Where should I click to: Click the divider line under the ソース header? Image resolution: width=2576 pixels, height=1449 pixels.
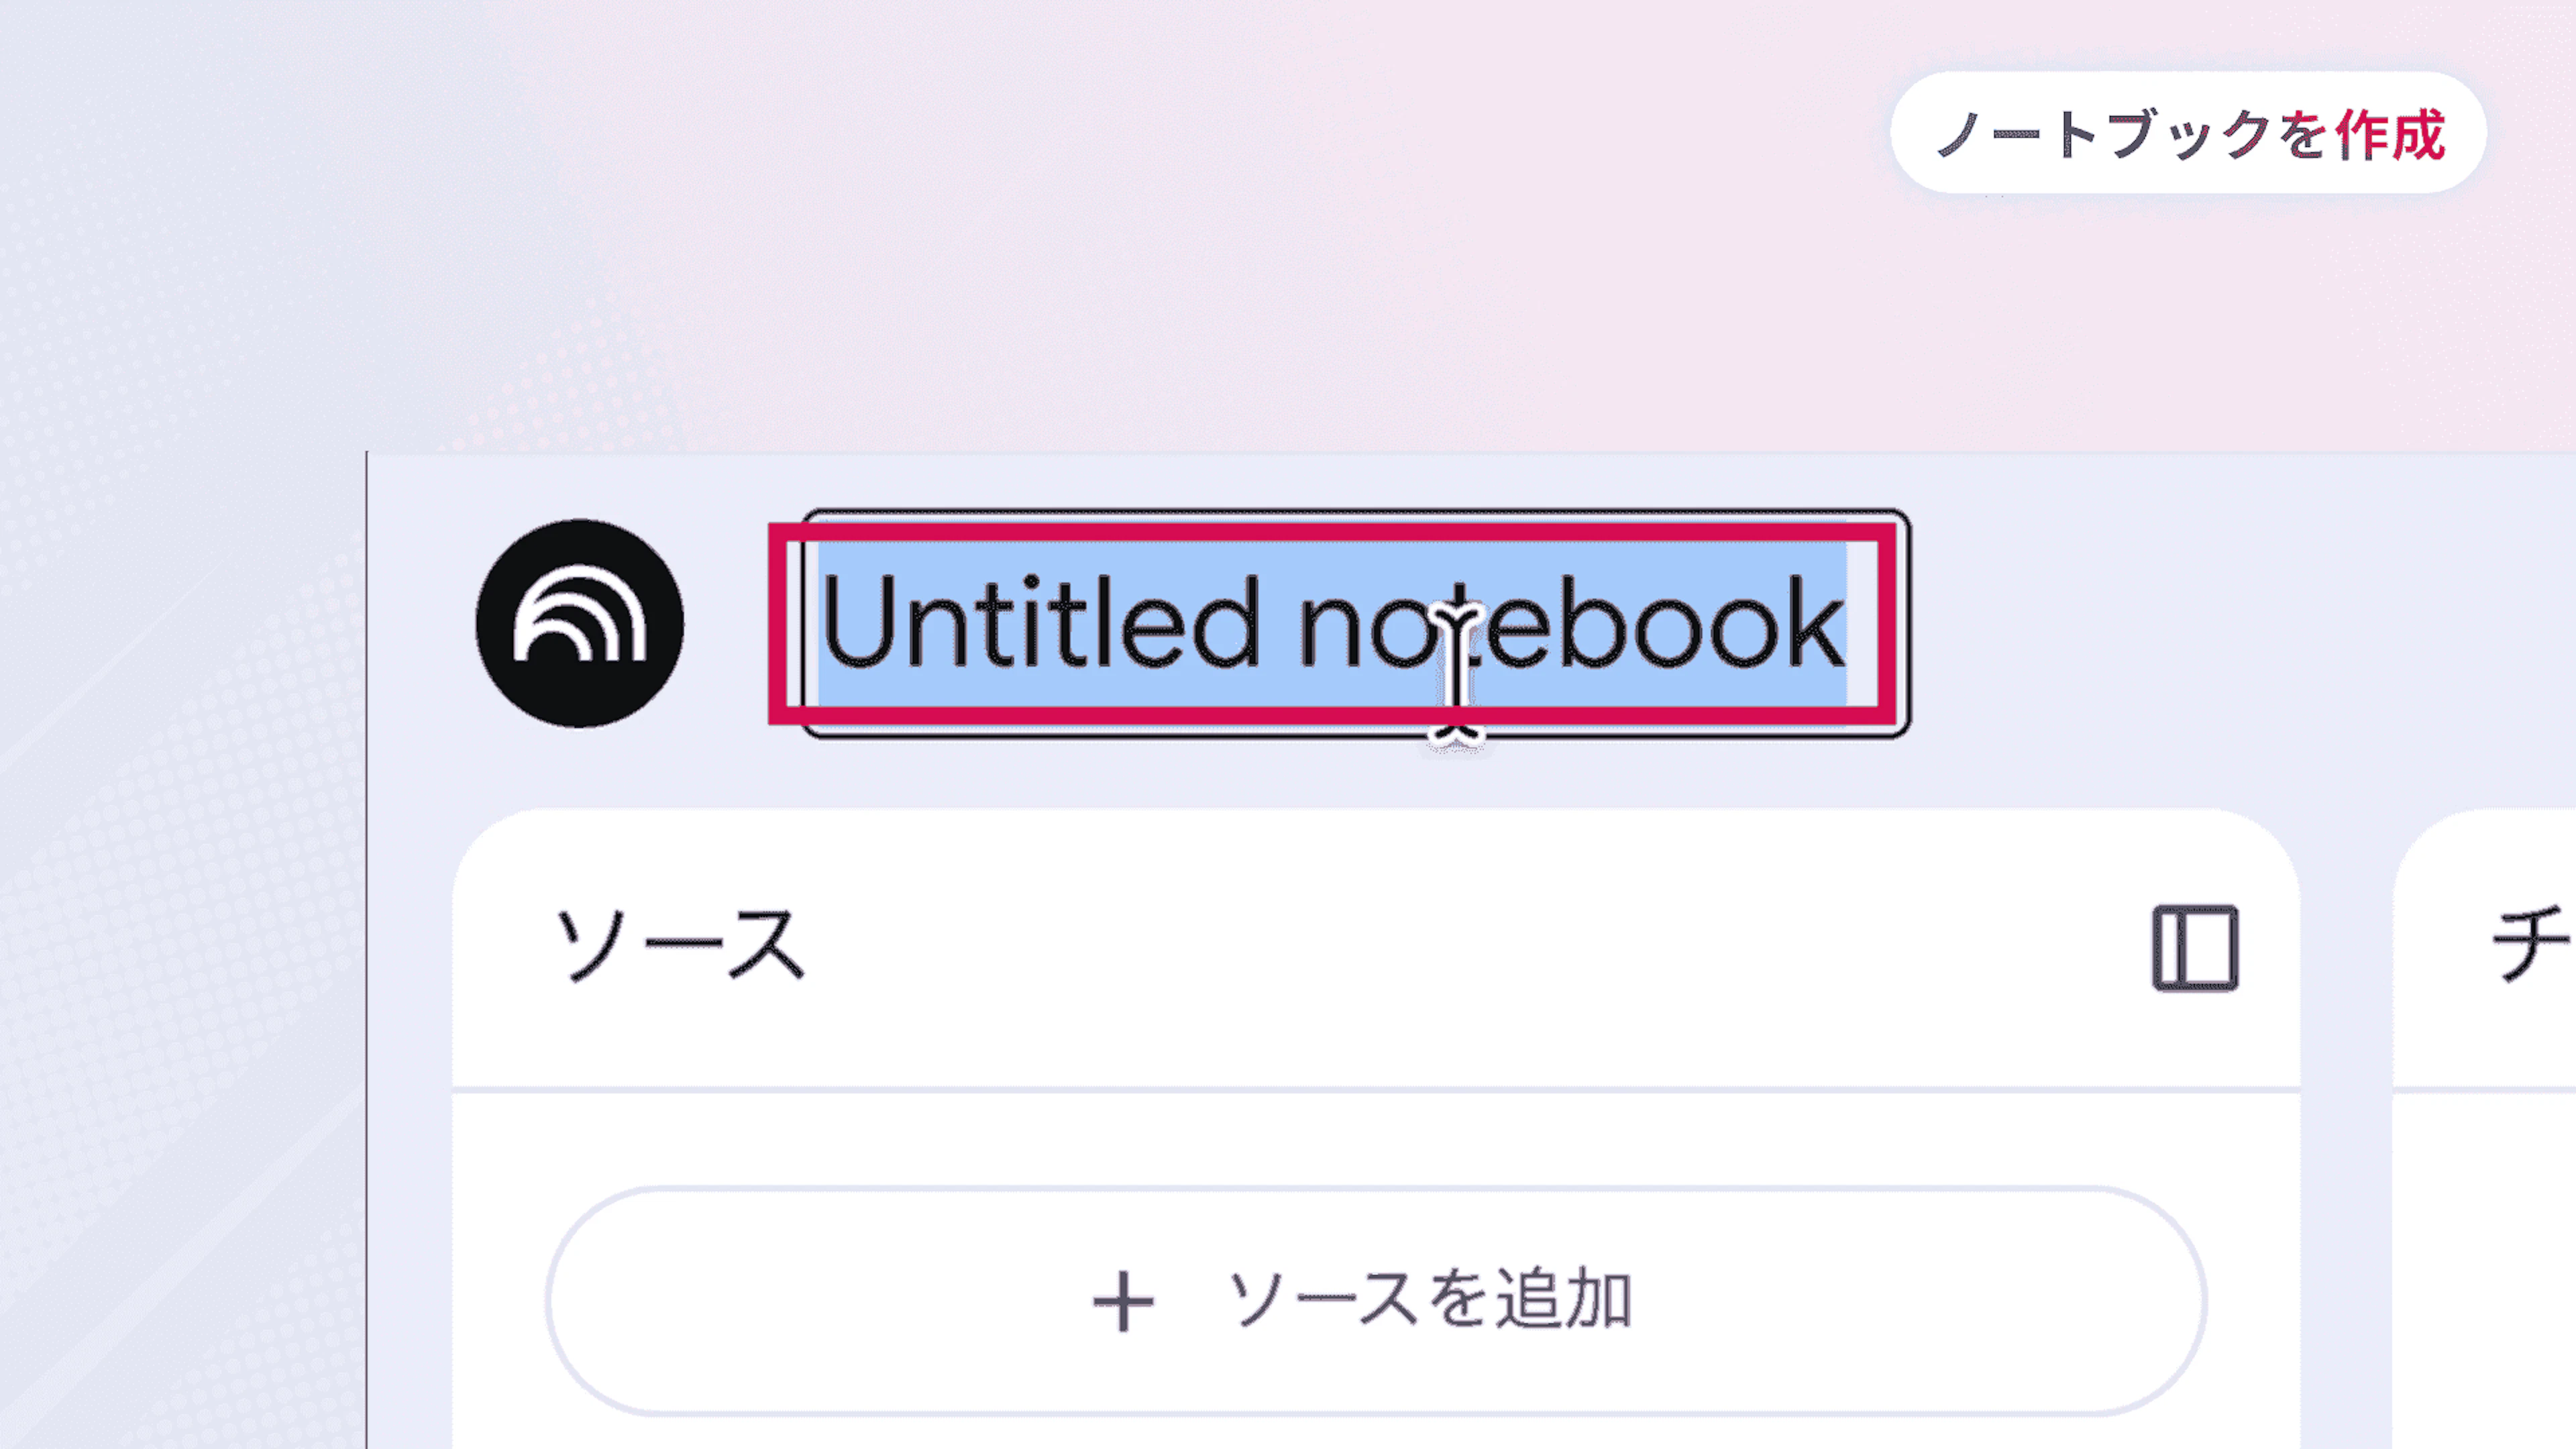point(1376,1089)
